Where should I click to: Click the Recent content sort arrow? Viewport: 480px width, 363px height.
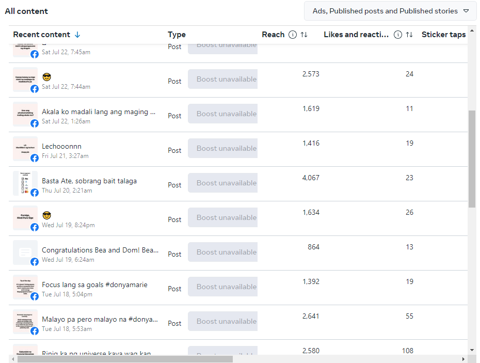click(77, 35)
